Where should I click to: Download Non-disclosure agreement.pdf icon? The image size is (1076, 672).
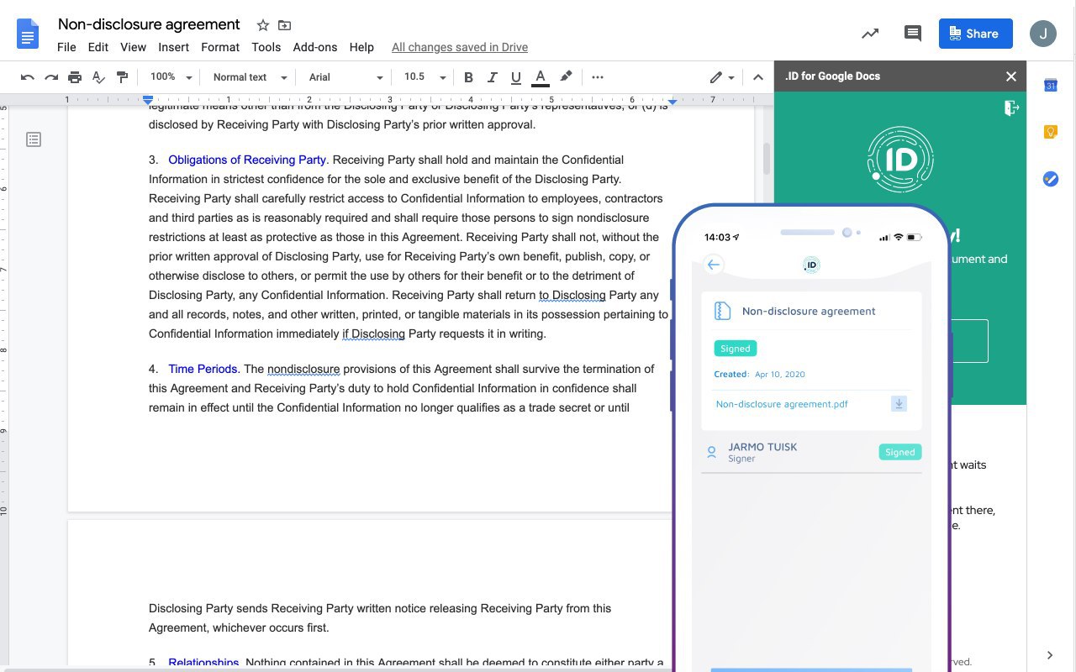pyautogui.click(x=899, y=404)
